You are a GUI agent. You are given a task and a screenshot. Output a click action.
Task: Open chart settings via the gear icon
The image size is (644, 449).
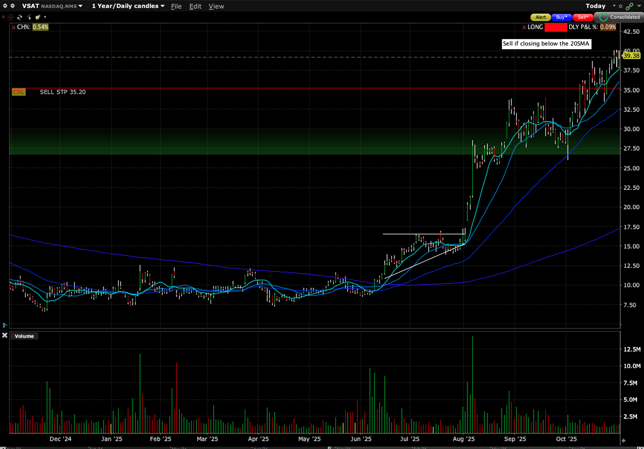pyautogui.click(x=620, y=6)
